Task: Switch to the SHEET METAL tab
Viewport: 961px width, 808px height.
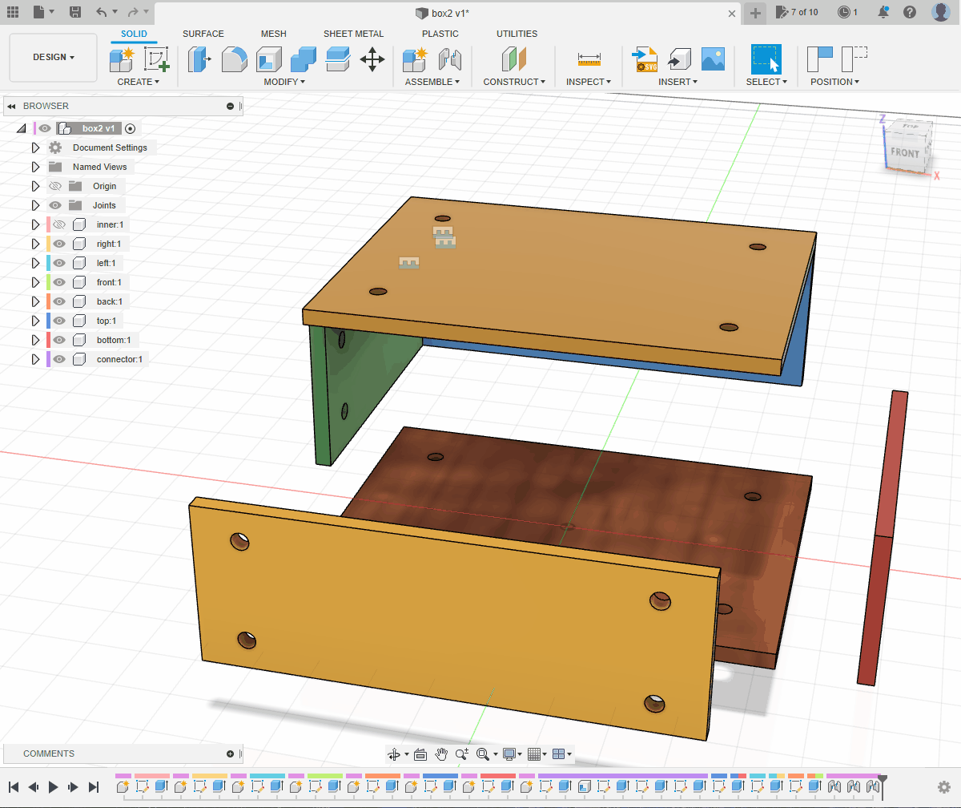Action: click(x=353, y=34)
